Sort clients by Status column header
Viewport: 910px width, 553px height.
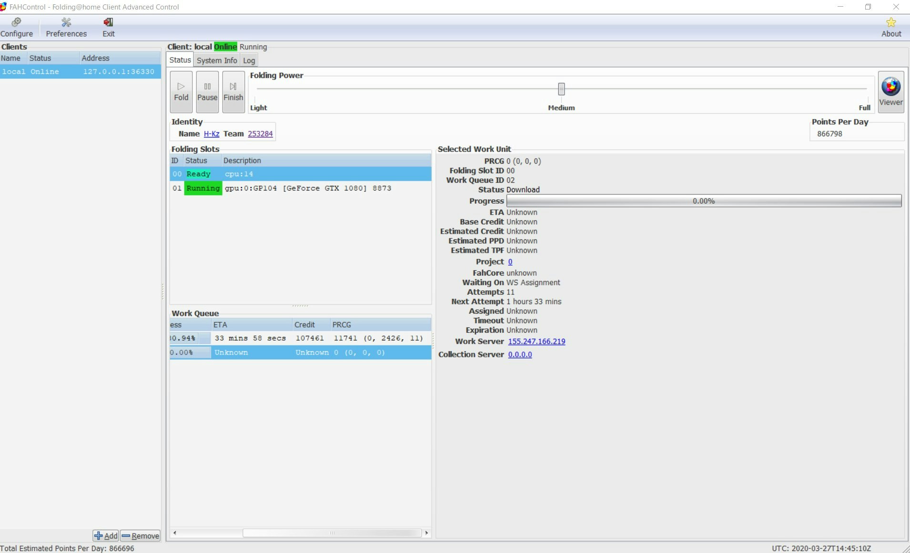click(x=53, y=58)
